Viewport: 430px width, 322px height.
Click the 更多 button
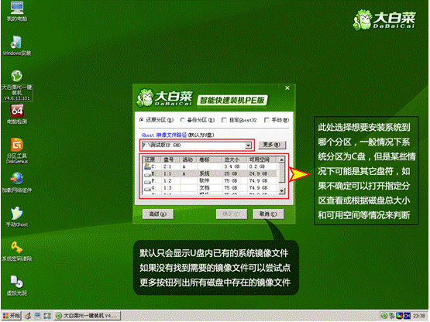272,145
